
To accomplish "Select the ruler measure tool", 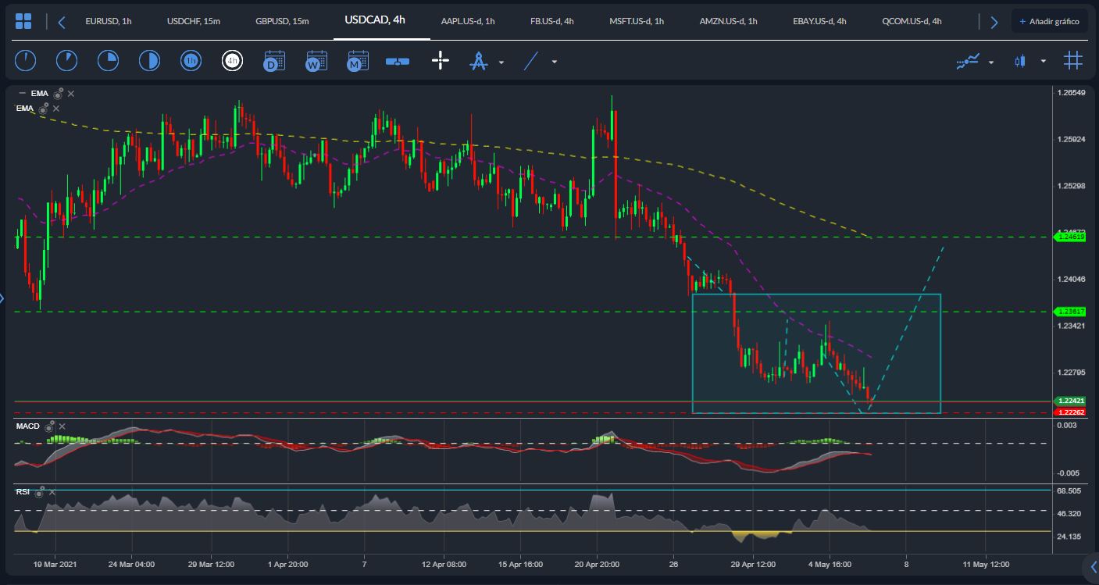I will pos(398,61).
